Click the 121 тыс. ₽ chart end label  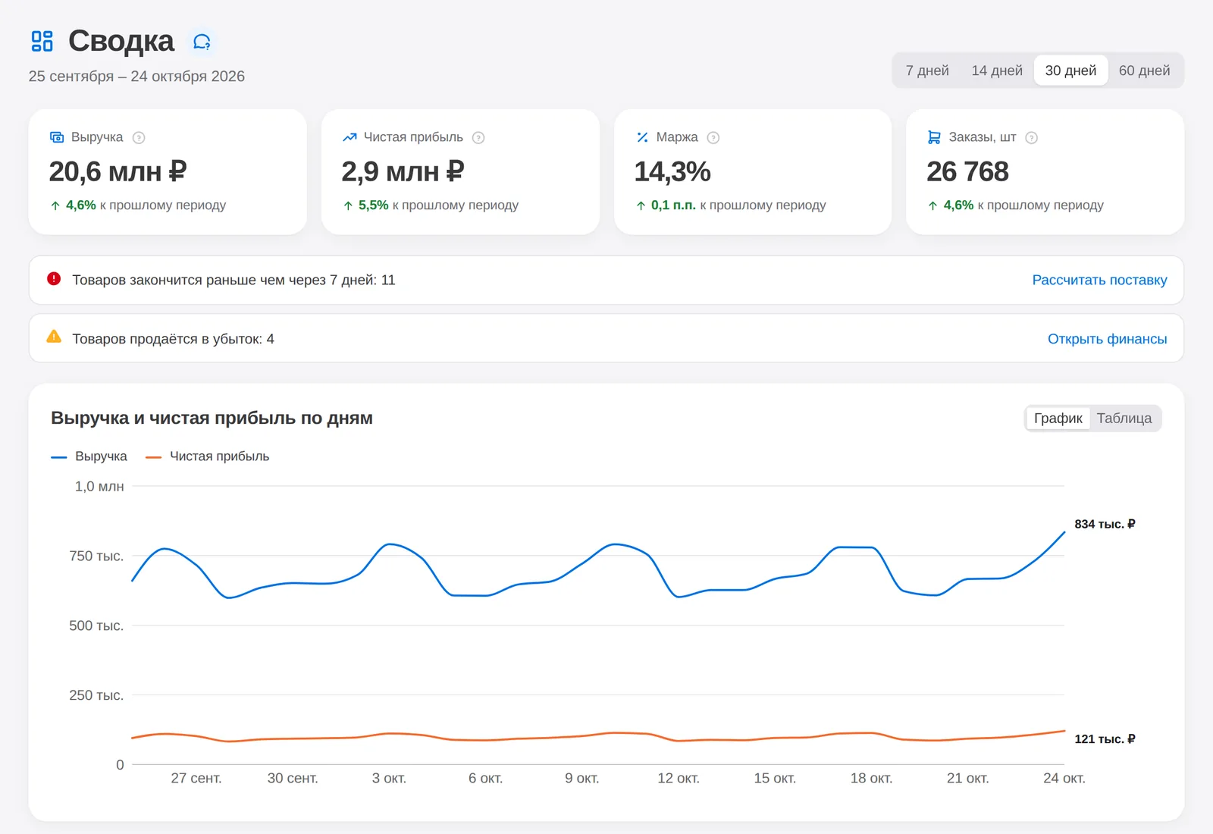coord(1105,738)
